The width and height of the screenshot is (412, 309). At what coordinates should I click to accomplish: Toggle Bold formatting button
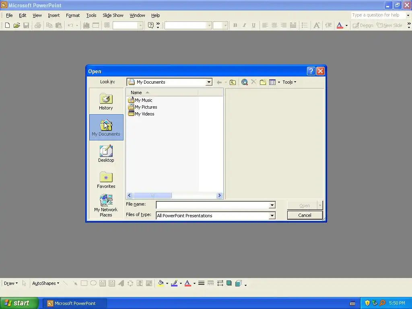pyautogui.click(x=235, y=25)
